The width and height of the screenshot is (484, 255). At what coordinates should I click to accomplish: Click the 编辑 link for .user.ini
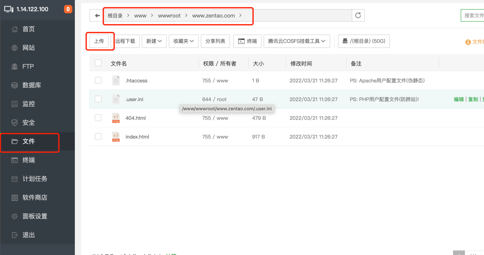[x=459, y=99]
